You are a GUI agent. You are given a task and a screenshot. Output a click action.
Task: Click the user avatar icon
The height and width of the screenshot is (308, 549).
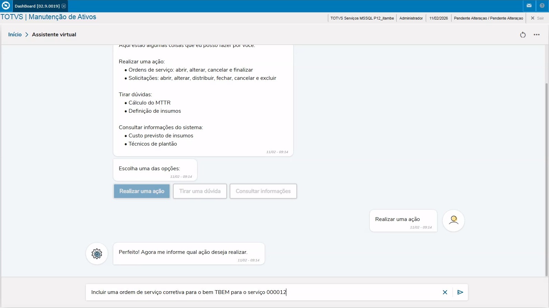454,220
